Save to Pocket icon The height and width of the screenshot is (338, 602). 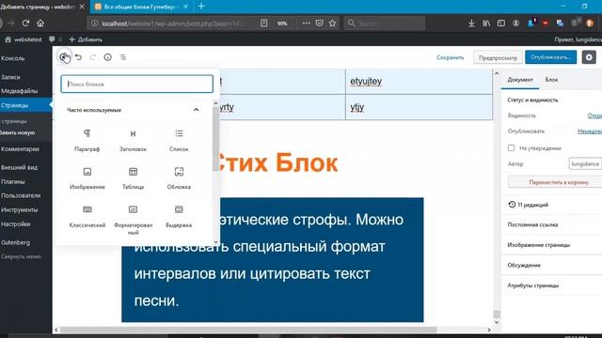tap(319, 23)
